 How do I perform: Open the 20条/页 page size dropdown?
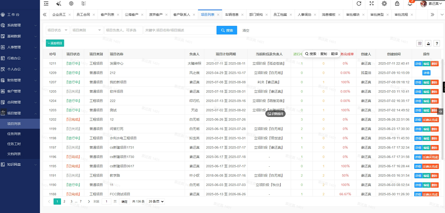(x=156, y=201)
